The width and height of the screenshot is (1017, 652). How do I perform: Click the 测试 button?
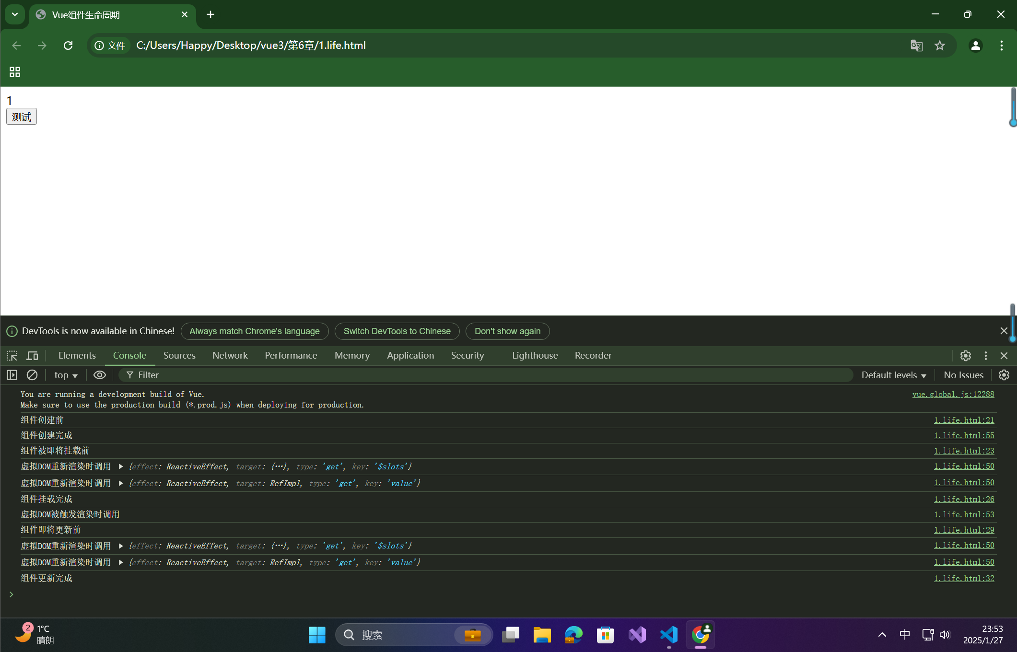21,116
